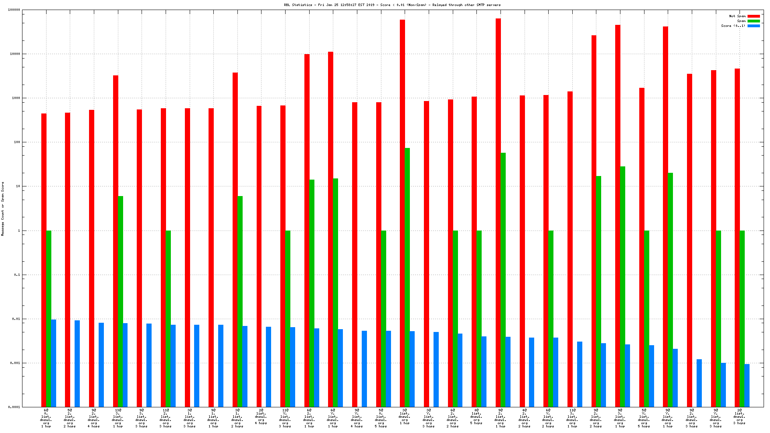This screenshot has height=433, width=770.
Task: Click the Not Spam legend text
Action: click(737, 16)
